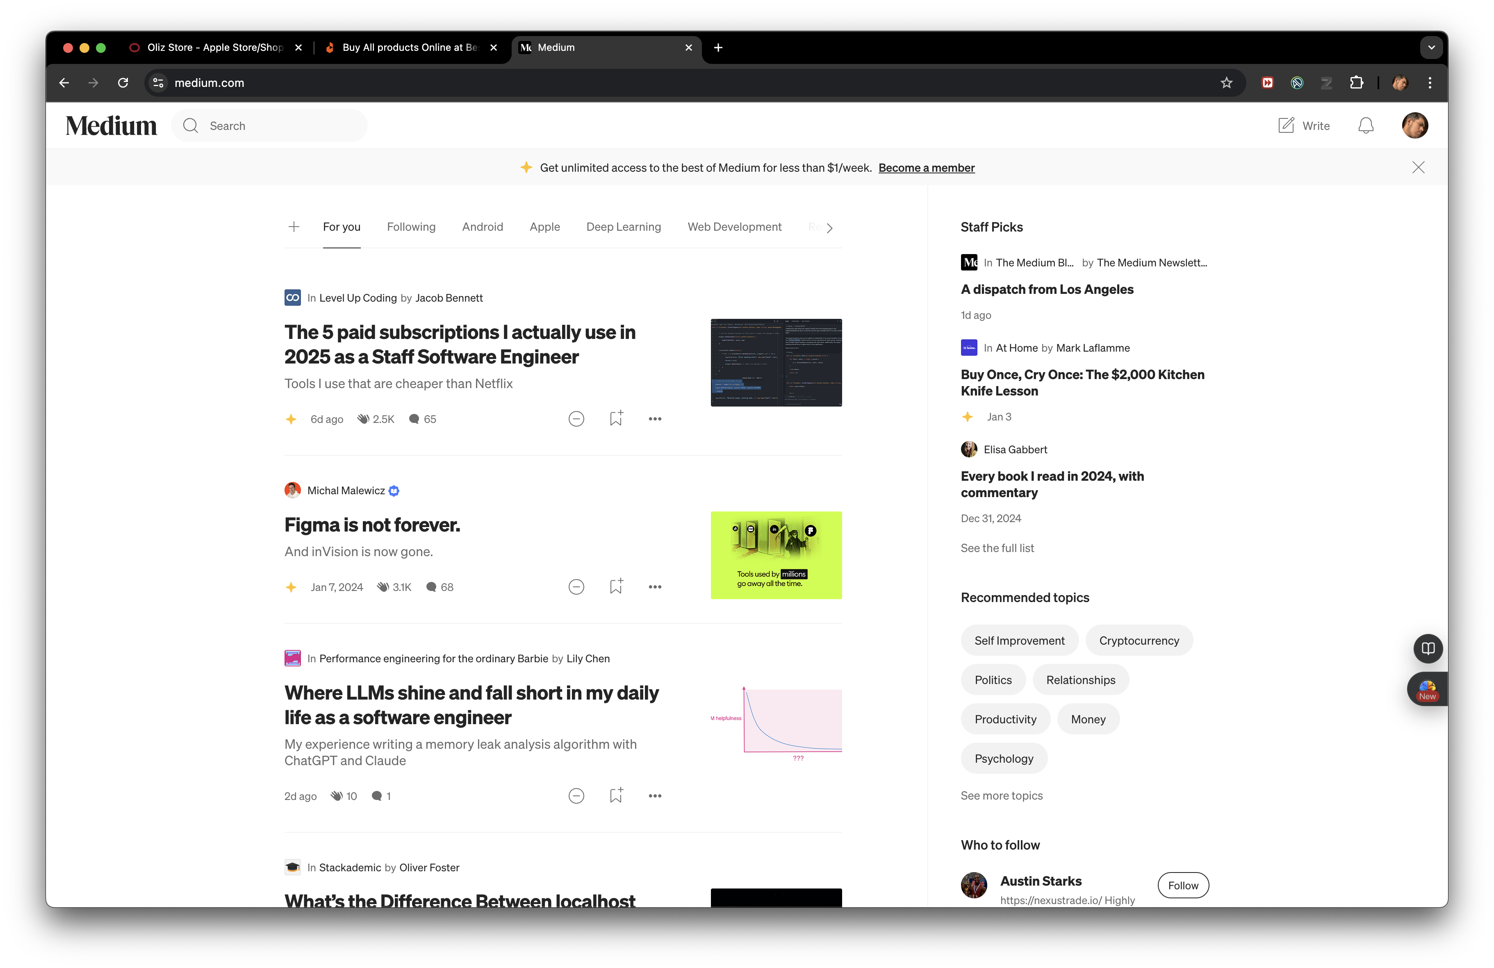Viewport: 1494px width, 968px height.
Task: Choose the Psychology topic
Action: tap(1004, 759)
